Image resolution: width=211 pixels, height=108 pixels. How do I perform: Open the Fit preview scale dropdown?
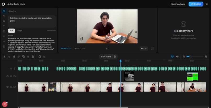[144, 49]
